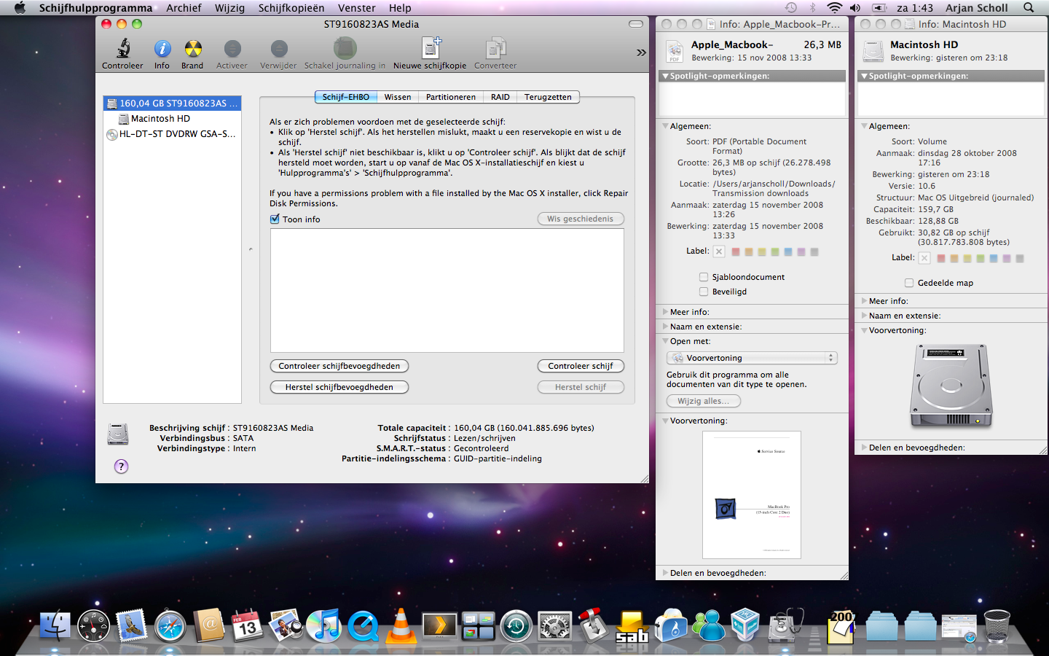Open the Archief menu
This screenshot has width=1049, height=656.
click(184, 7)
